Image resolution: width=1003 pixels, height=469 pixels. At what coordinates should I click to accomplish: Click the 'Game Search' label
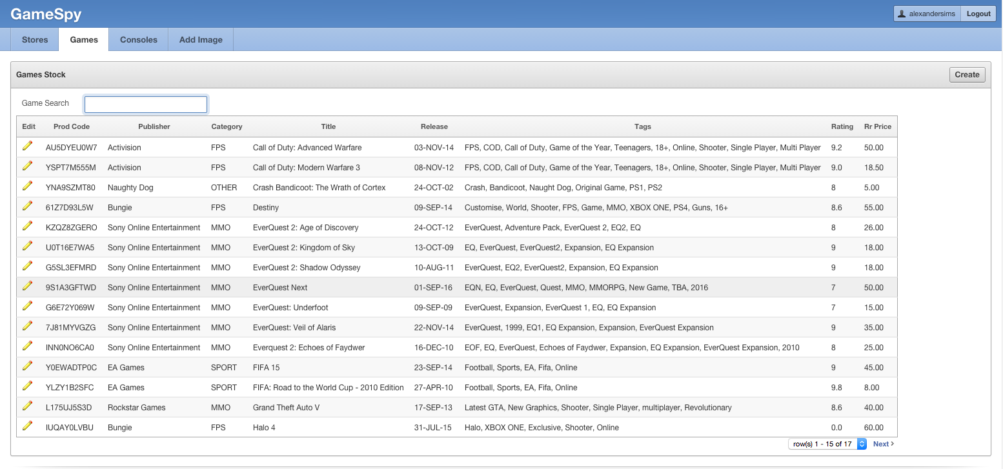pyautogui.click(x=45, y=103)
